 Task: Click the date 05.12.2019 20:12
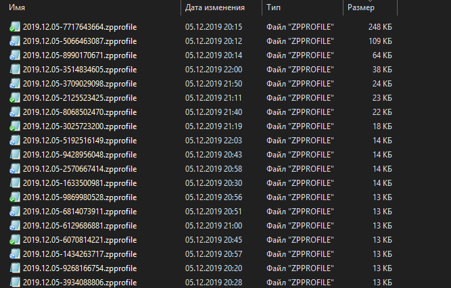pyautogui.click(x=214, y=41)
